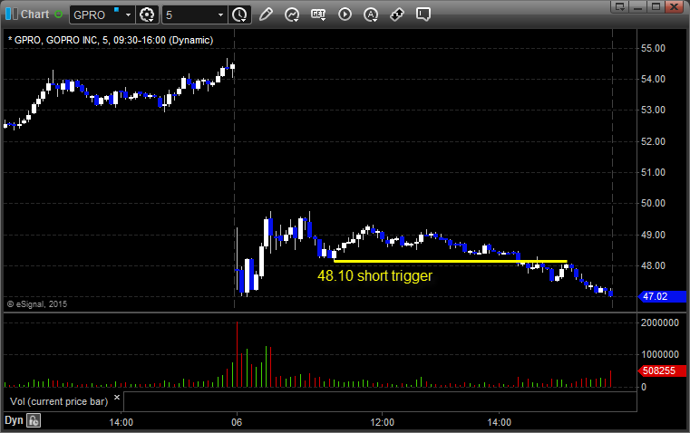Expand the interval 5 dropdown arrow

221,14
